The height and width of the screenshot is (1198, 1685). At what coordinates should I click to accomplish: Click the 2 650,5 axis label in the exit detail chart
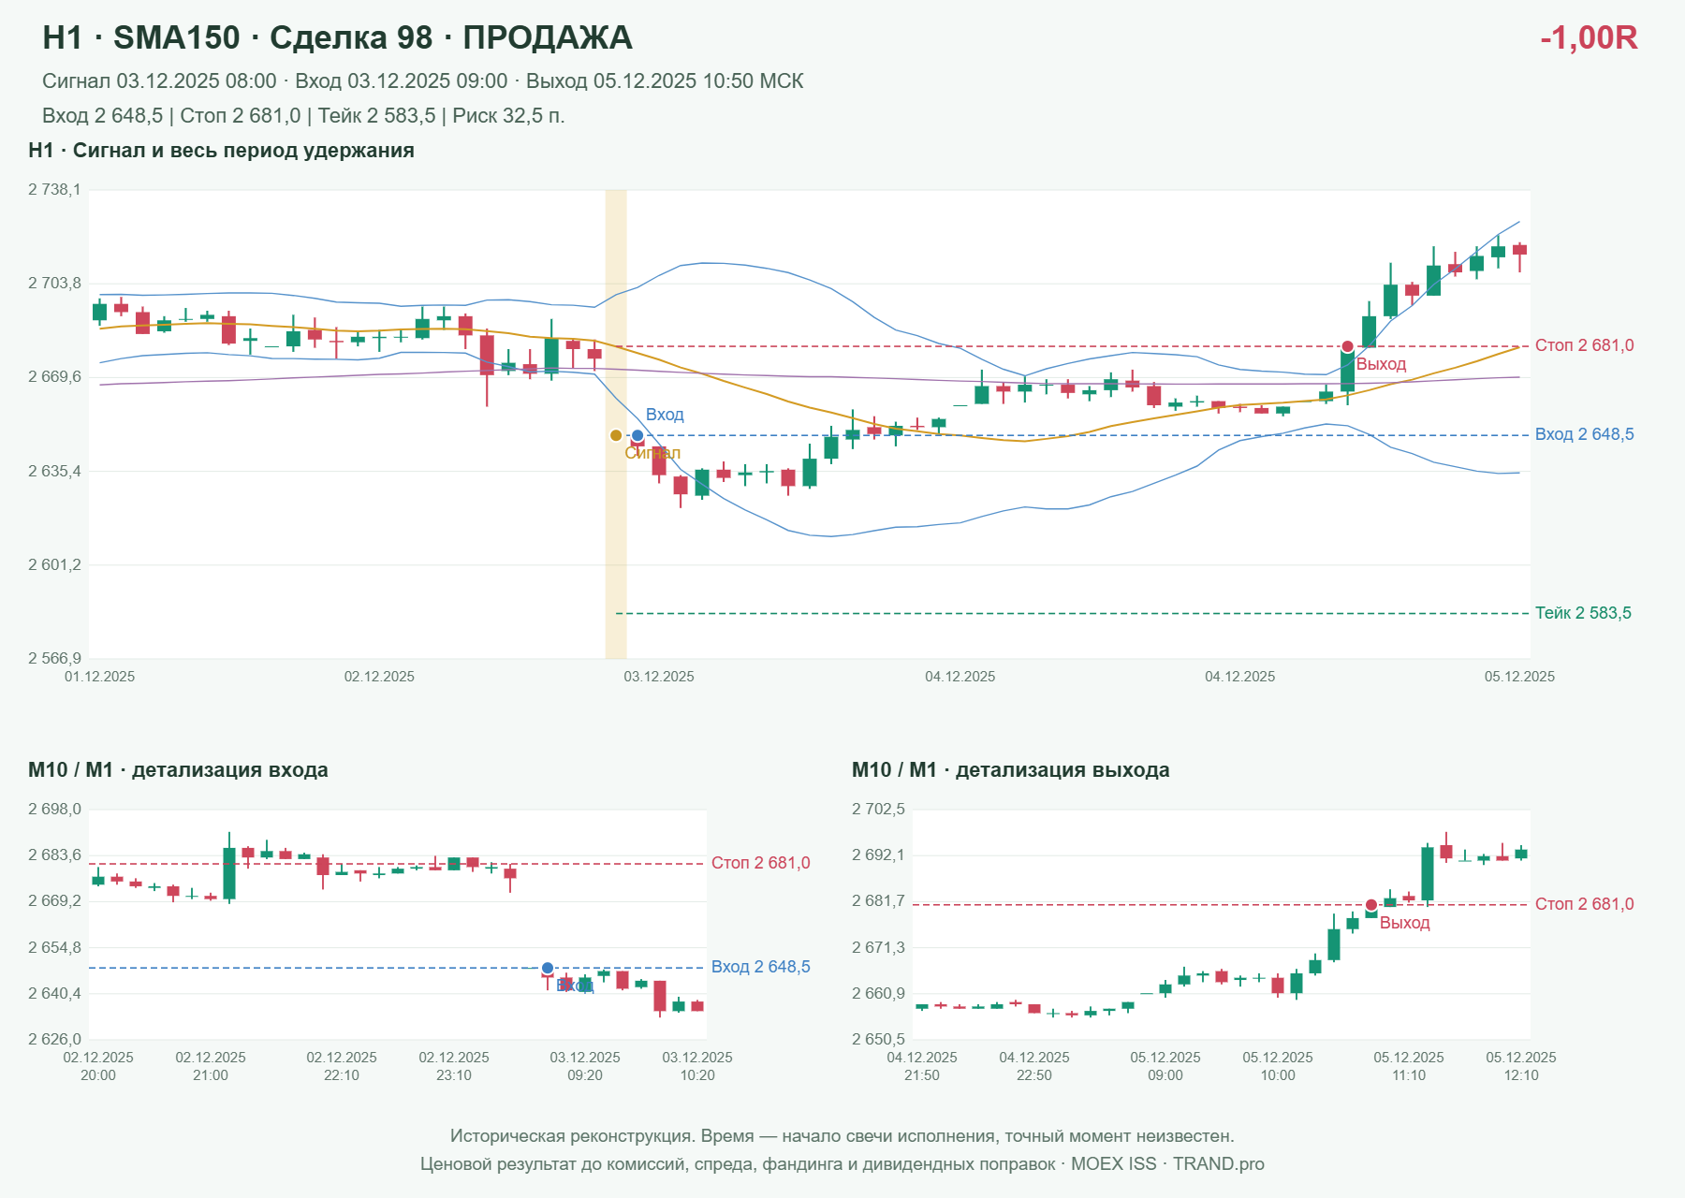pos(878,1040)
